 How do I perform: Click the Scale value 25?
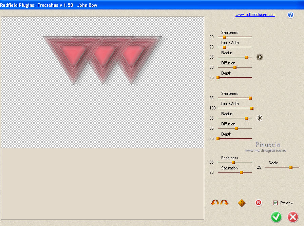click(259, 167)
